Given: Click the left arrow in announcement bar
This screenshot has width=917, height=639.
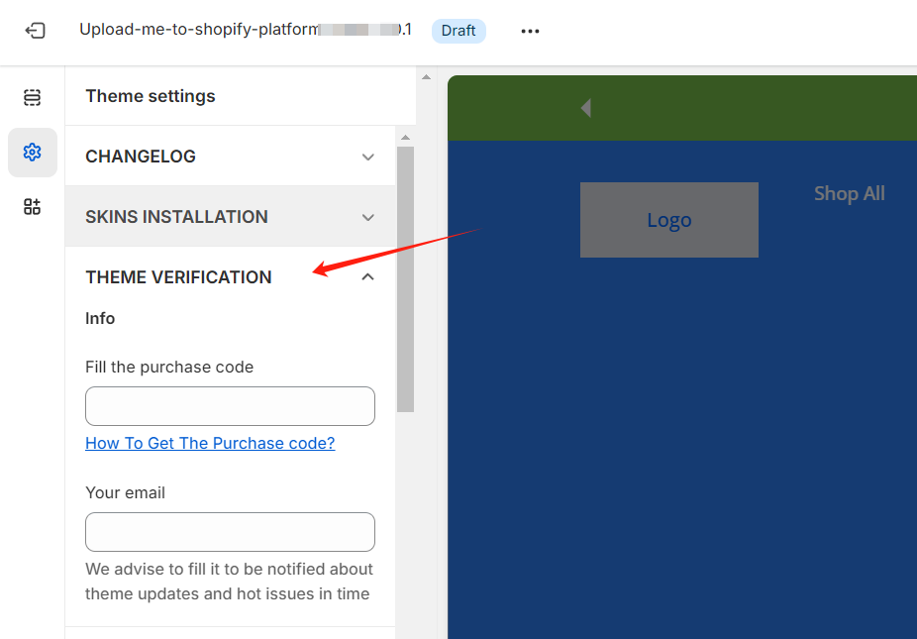Looking at the screenshot, I should (x=585, y=107).
